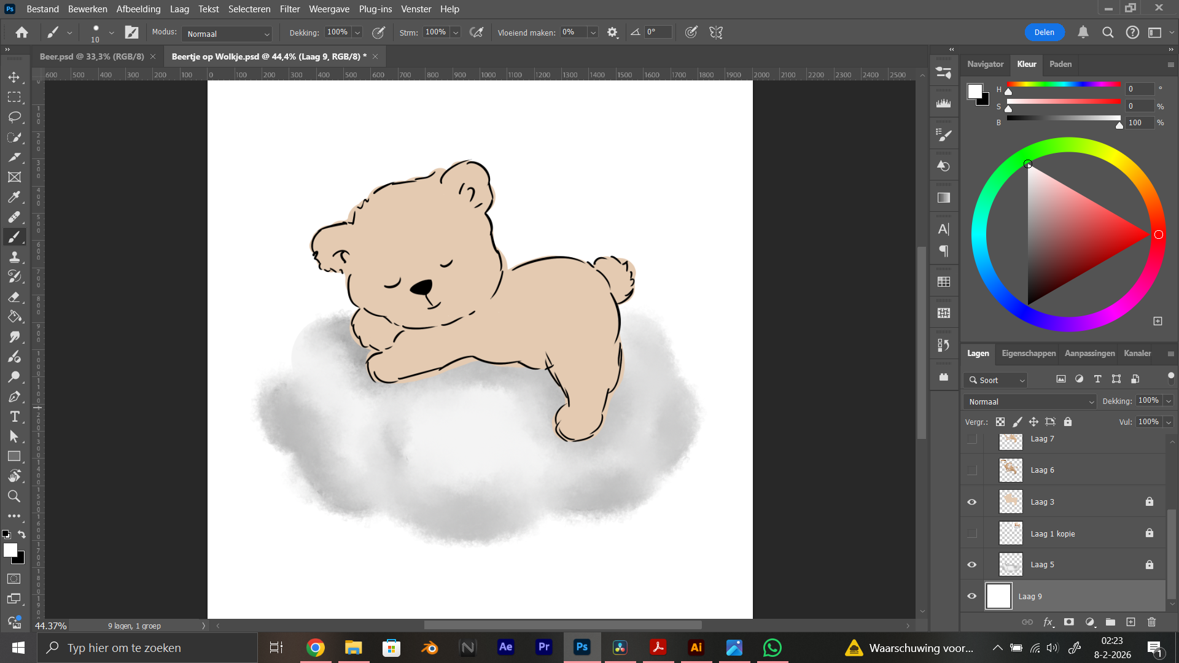Select the Zoom tool in toolbar
This screenshot has width=1179, height=663.
point(14,496)
